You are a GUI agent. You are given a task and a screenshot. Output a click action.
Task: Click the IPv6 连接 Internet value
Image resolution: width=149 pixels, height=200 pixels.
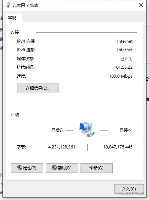(125, 50)
